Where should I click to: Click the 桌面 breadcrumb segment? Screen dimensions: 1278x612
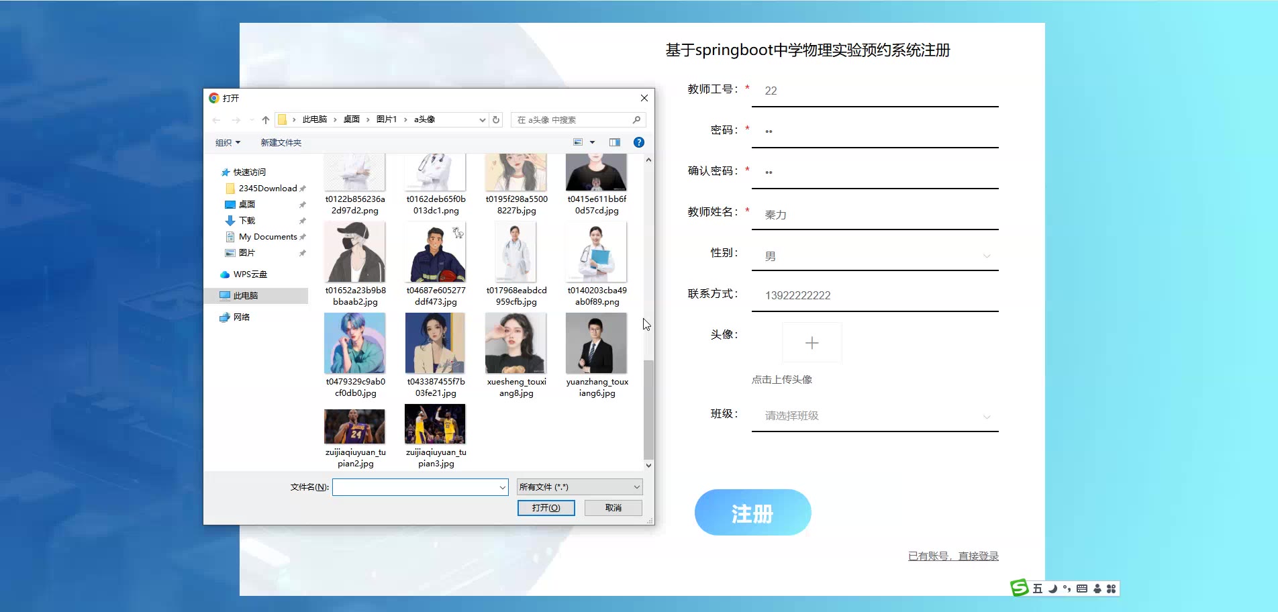tap(352, 119)
